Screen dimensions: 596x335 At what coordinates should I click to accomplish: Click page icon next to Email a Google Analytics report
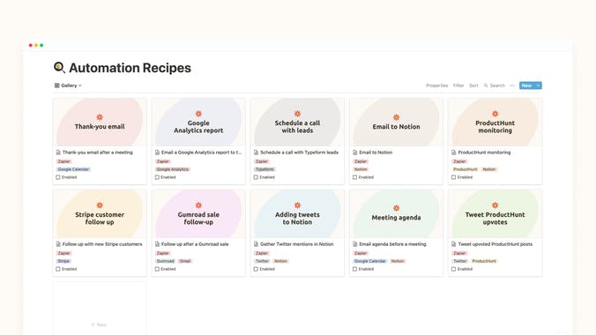[157, 153]
